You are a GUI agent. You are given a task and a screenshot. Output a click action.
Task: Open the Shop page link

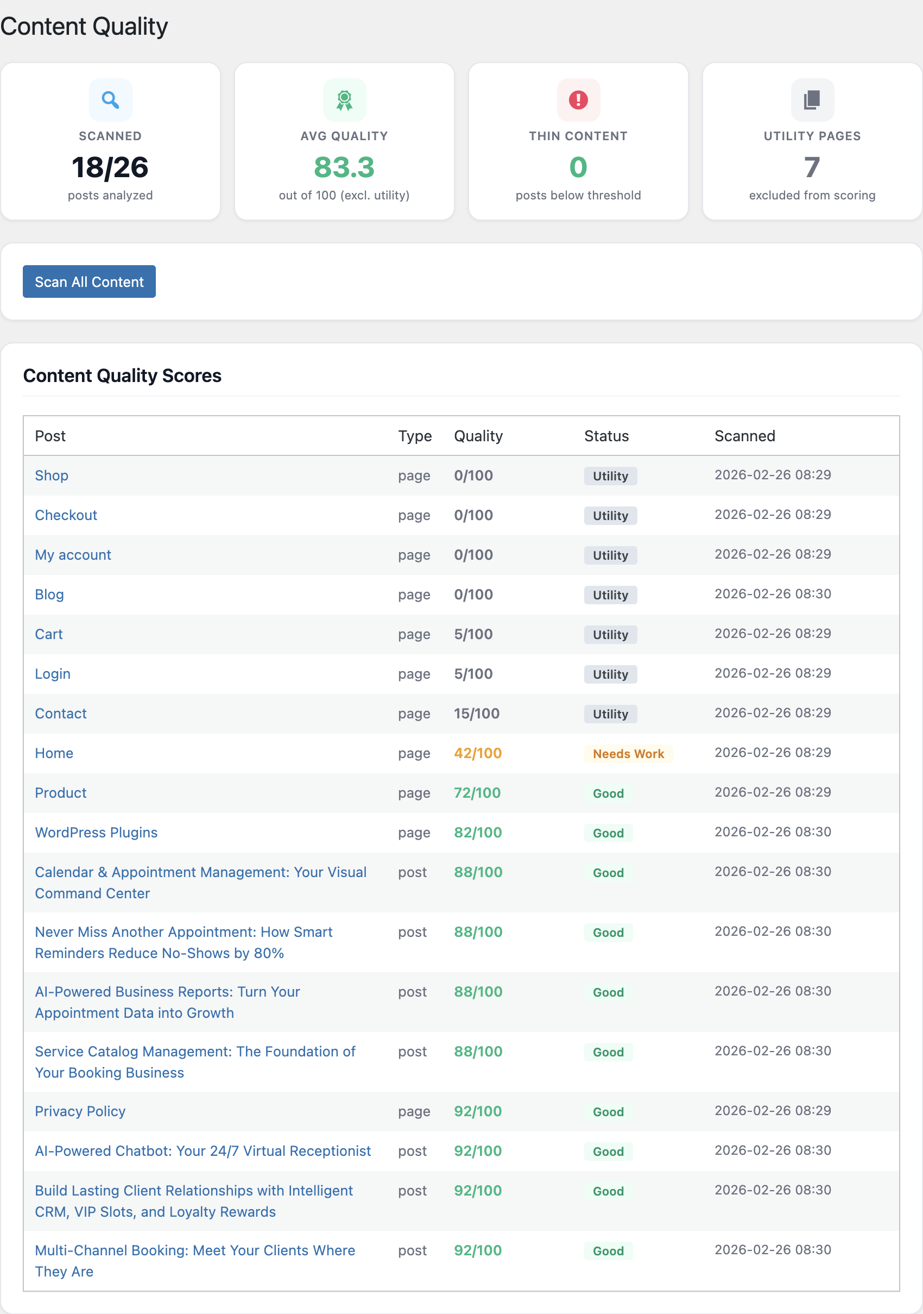(x=52, y=475)
